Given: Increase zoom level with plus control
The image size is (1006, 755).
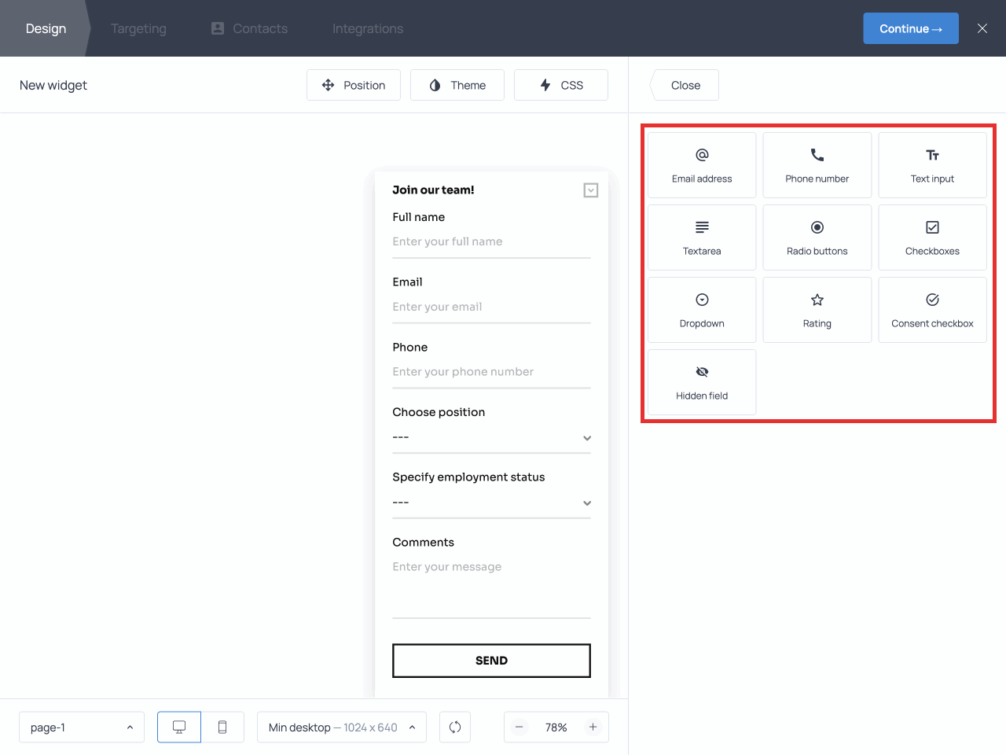Looking at the screenshot, I should (593, 727).
